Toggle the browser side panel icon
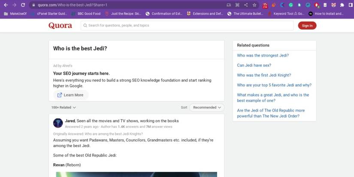 click(351, 5)
